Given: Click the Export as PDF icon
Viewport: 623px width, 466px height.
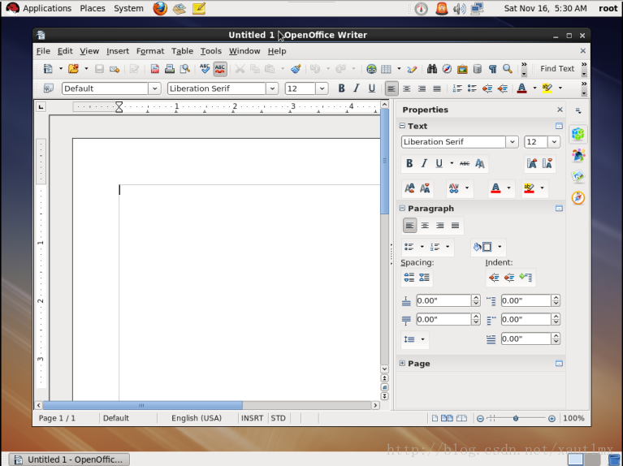Looking at the screenshot, I should click(x=155, y=69).
